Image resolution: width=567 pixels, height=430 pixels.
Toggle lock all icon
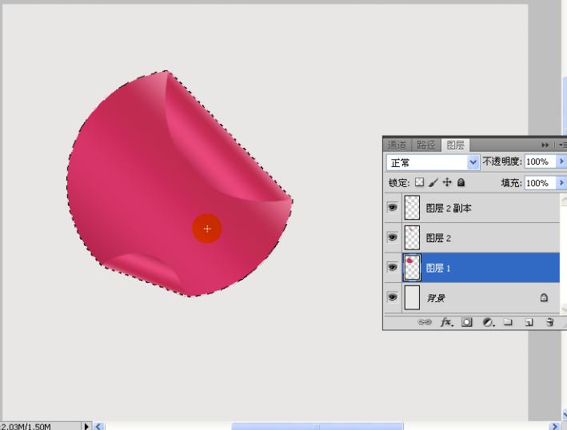click(x=461, y=182)
